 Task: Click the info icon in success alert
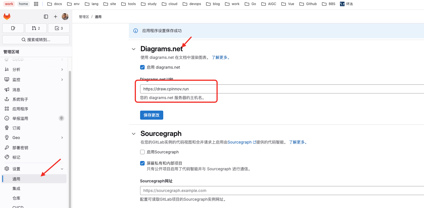pyautogui.click(x=136, y=31)
